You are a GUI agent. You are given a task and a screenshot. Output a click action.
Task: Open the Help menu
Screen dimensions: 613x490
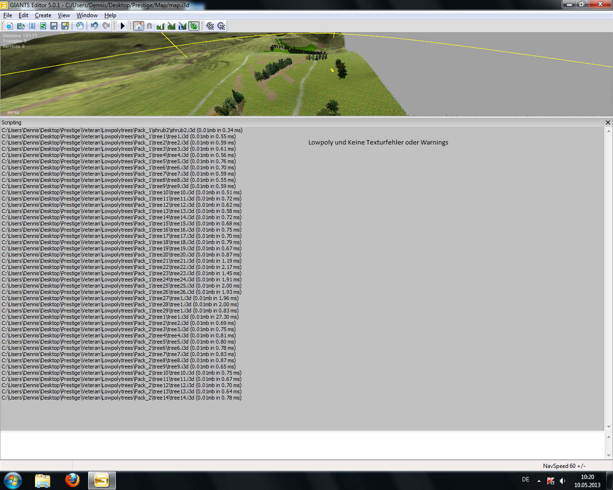coord(110,15)
